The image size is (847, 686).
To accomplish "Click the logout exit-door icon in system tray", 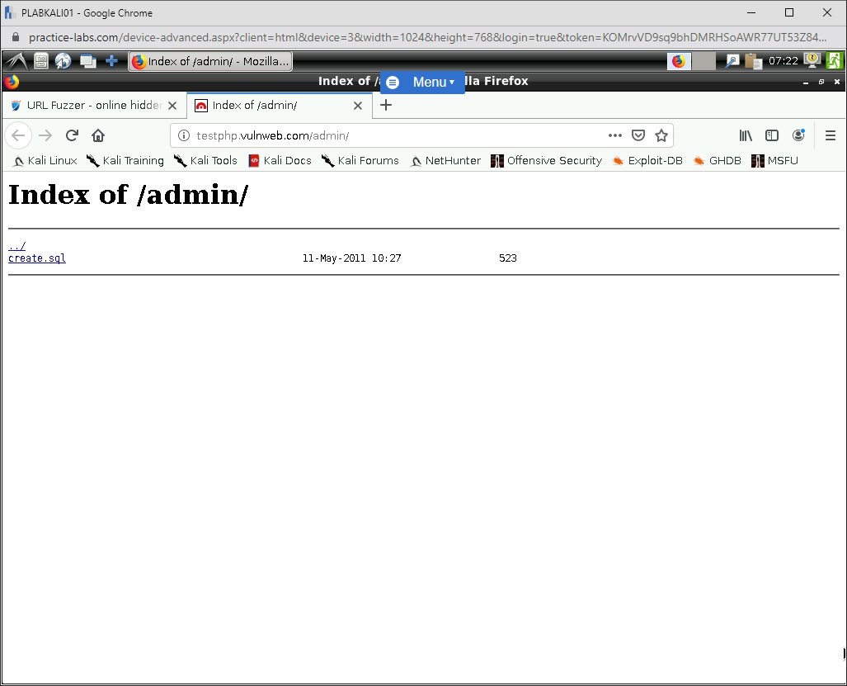I will (x=834, y=61).
